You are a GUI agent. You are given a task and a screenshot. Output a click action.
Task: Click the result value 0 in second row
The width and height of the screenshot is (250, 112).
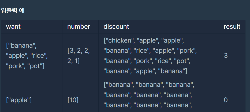pyautogui.click(x=226, y=100)
